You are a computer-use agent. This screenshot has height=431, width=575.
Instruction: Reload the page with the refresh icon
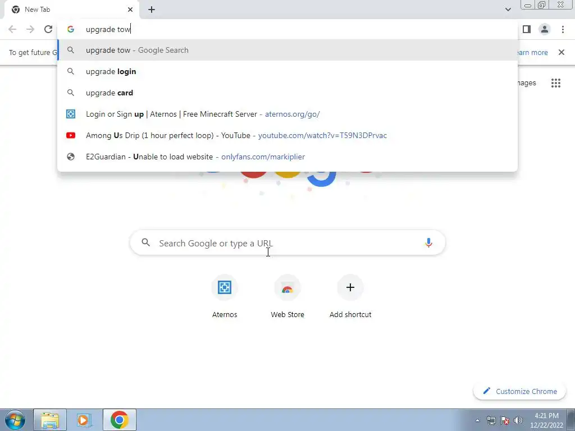tap(48, 29)
